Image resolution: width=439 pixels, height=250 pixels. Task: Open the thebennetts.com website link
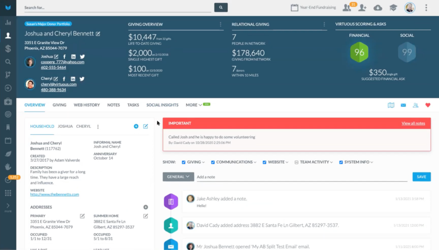tap(54, 194)
